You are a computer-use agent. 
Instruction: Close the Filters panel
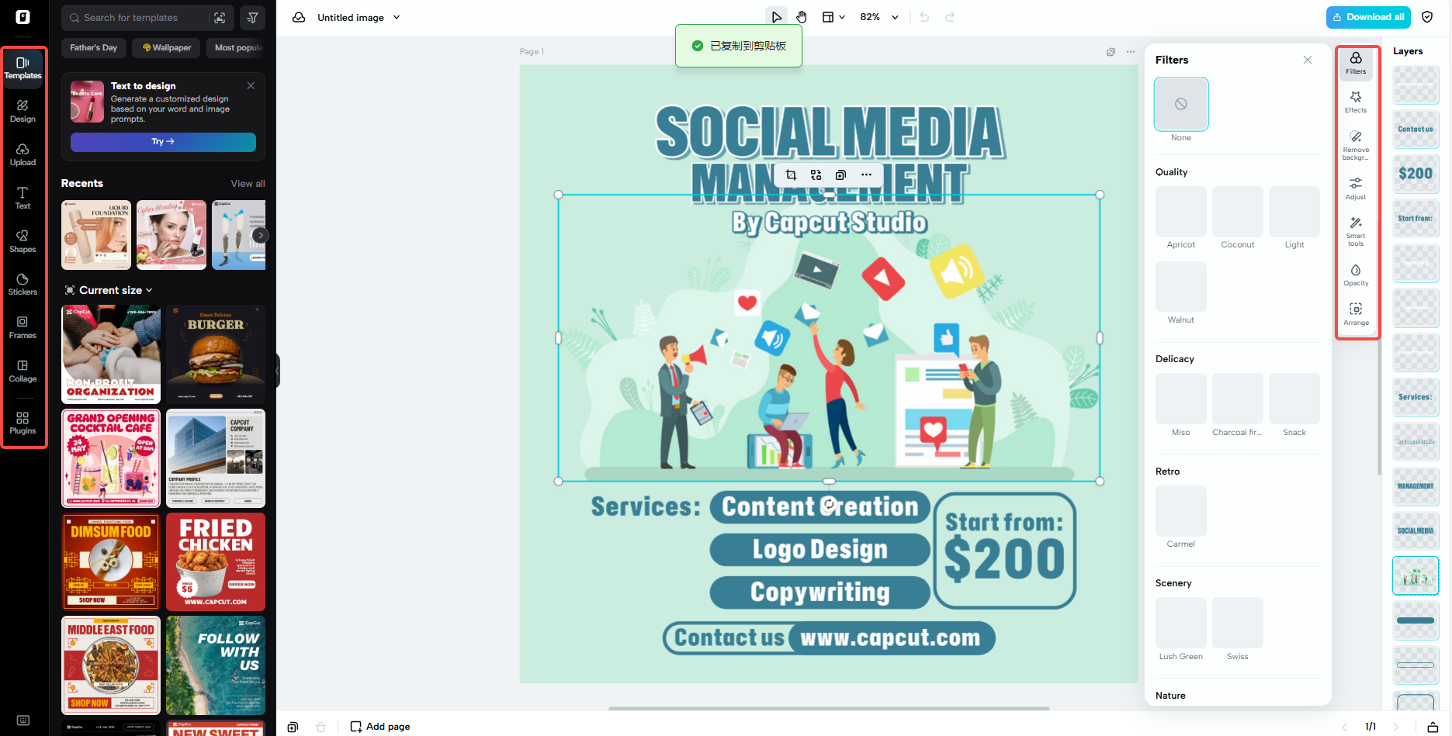pyautogui.click(x=1308, y=60)
